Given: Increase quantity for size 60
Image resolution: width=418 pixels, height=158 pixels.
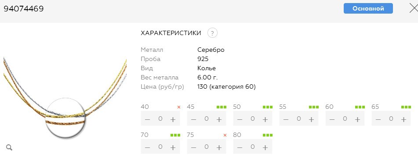Looking at the screenshot, I should (357, 119).
